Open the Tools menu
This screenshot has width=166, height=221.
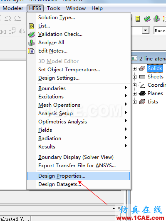click(x=54, y=8)
